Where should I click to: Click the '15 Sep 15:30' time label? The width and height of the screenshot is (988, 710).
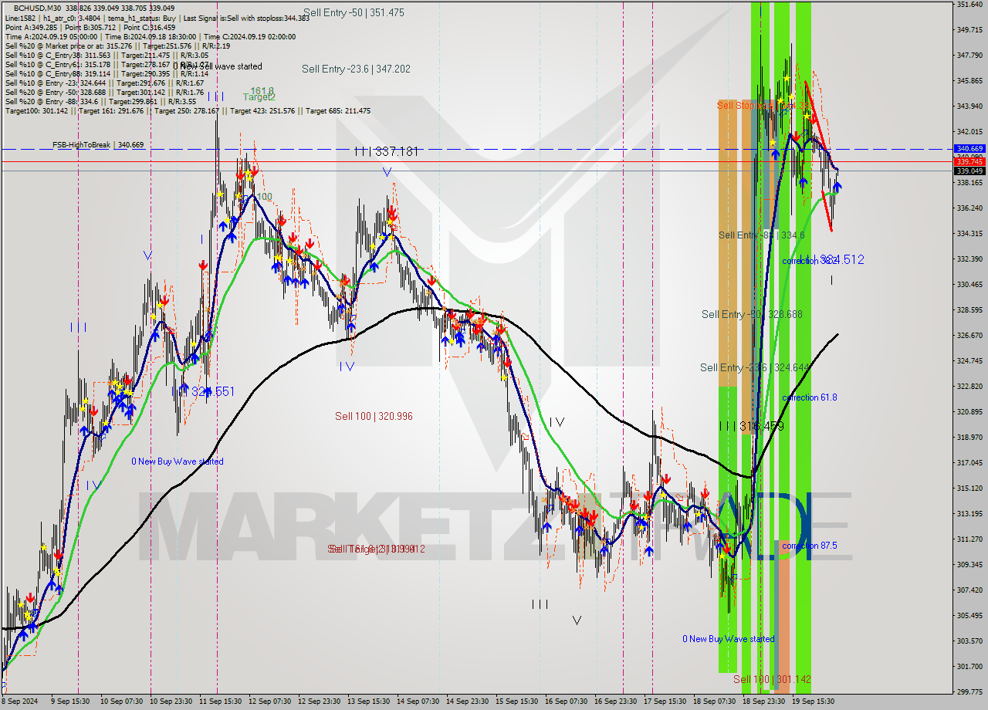pyautogui.click(x=516, y=702)
